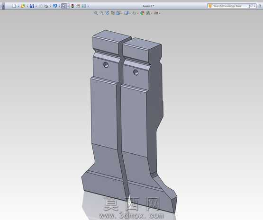Open the New document dropdown arrow
This screenshot has width=263, height=220.
click(18, 6)
